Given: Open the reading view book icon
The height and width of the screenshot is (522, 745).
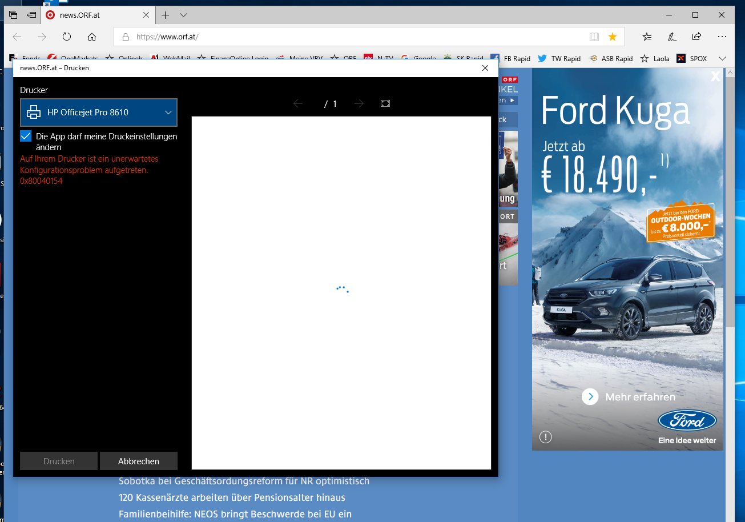Looking at the screenshot, I should (594, 37).
